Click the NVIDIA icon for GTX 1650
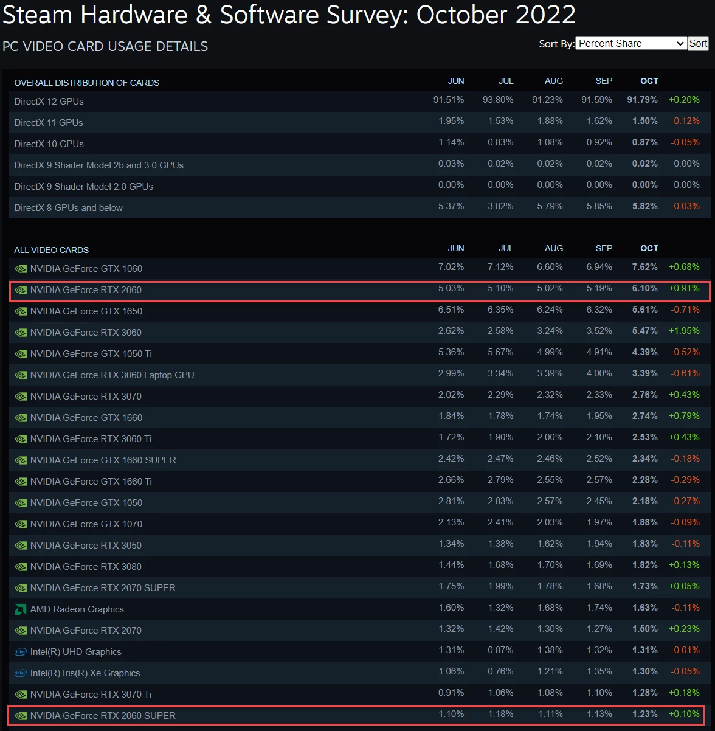The width and height of the screenshot is (715, 731). tap(21, 311)
